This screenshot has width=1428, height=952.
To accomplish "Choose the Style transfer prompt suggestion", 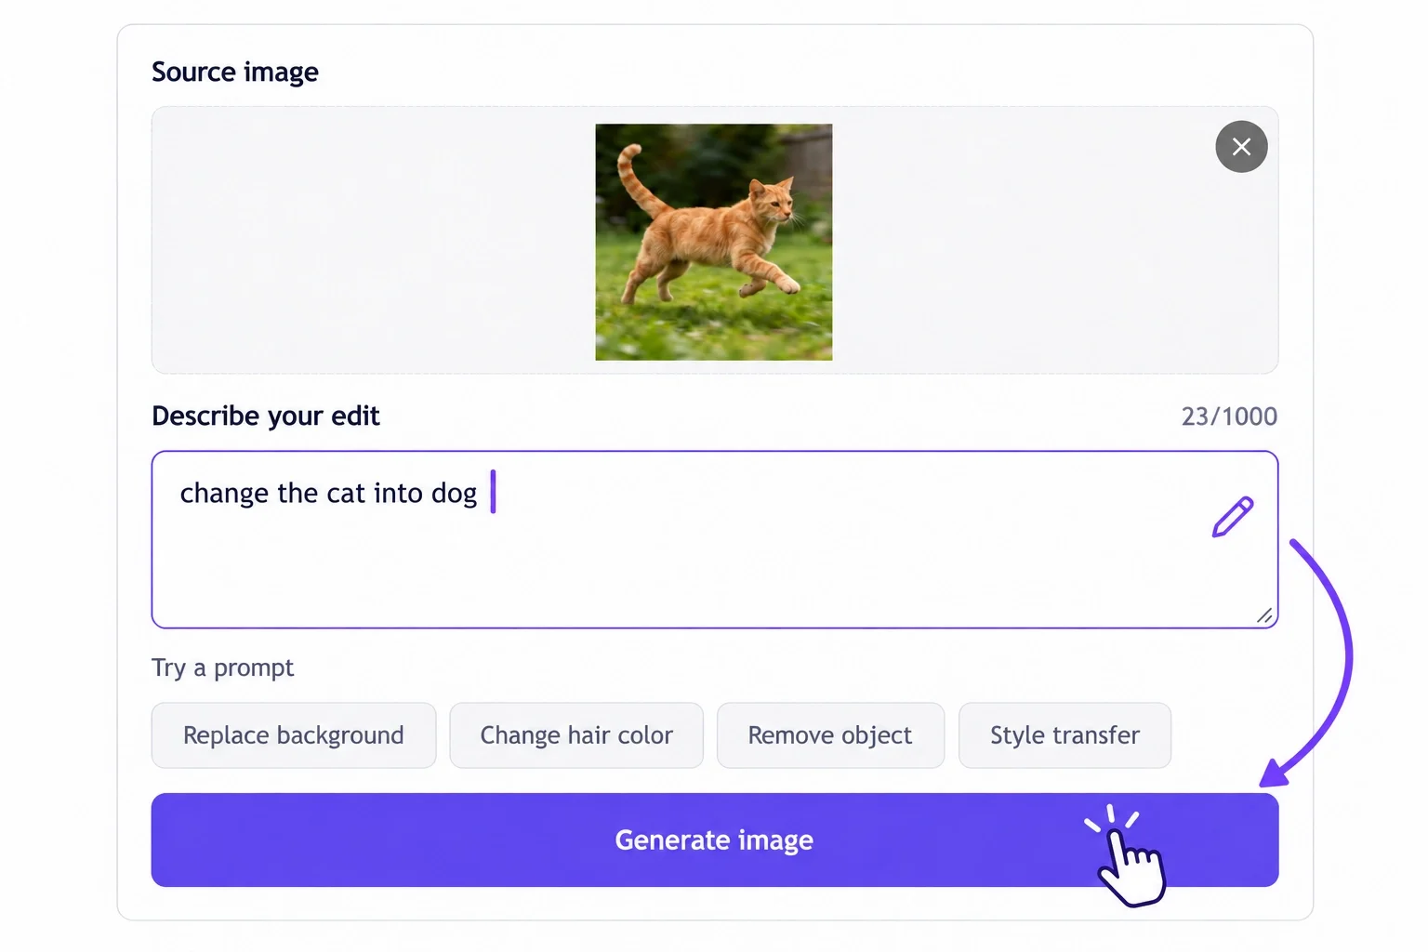I will tap(1064, 735).
